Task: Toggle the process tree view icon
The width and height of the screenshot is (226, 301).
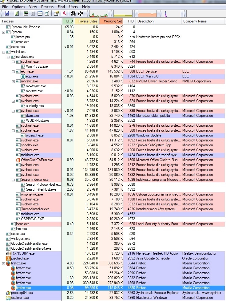Action: 33,13
